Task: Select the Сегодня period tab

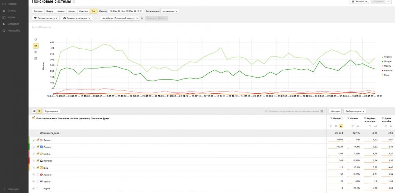Action: 38,11
